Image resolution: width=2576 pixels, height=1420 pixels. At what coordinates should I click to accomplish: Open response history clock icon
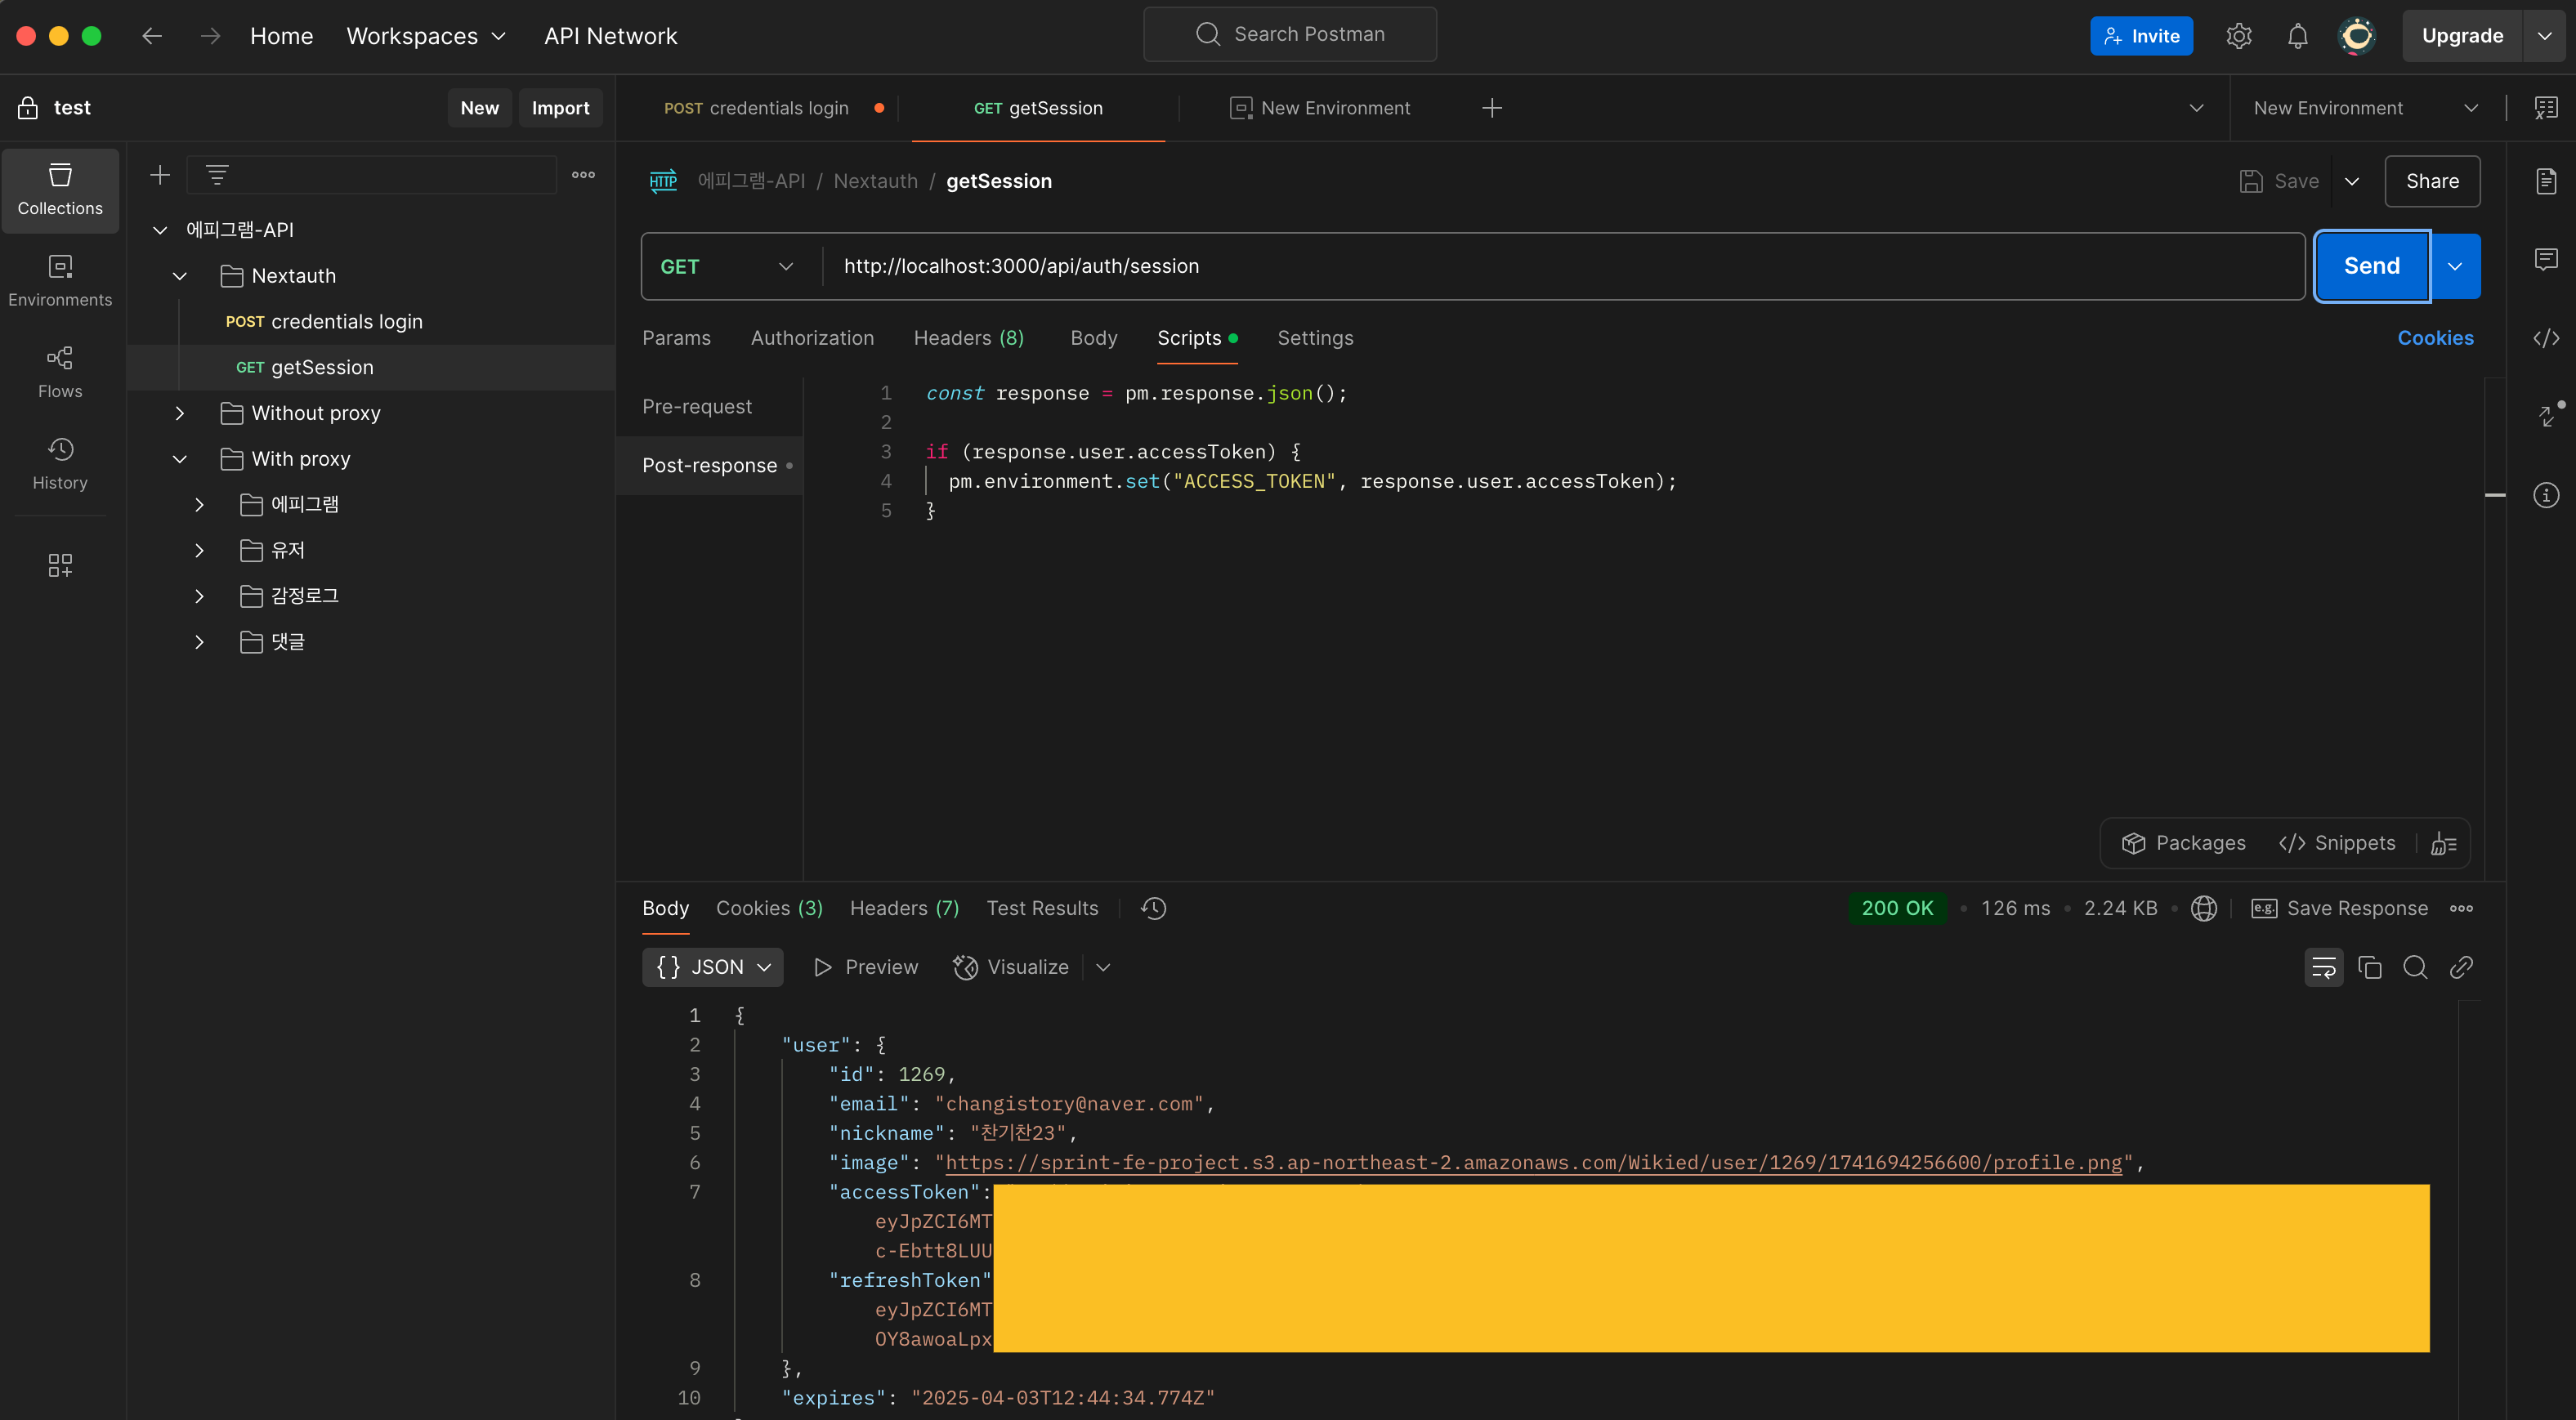coord(1153,908)
